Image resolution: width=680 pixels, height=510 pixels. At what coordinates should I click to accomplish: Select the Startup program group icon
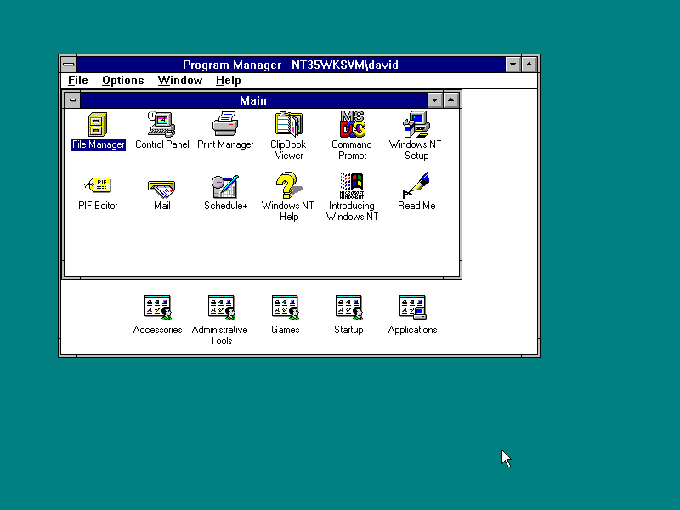pyautogui.click(x=348, y=308)
